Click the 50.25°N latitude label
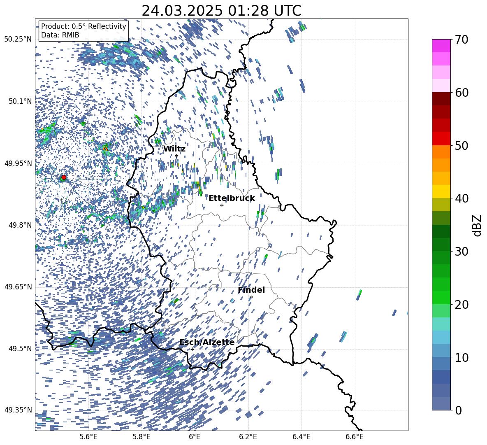Viewport: 487px width, 445px height. [18, 40]
